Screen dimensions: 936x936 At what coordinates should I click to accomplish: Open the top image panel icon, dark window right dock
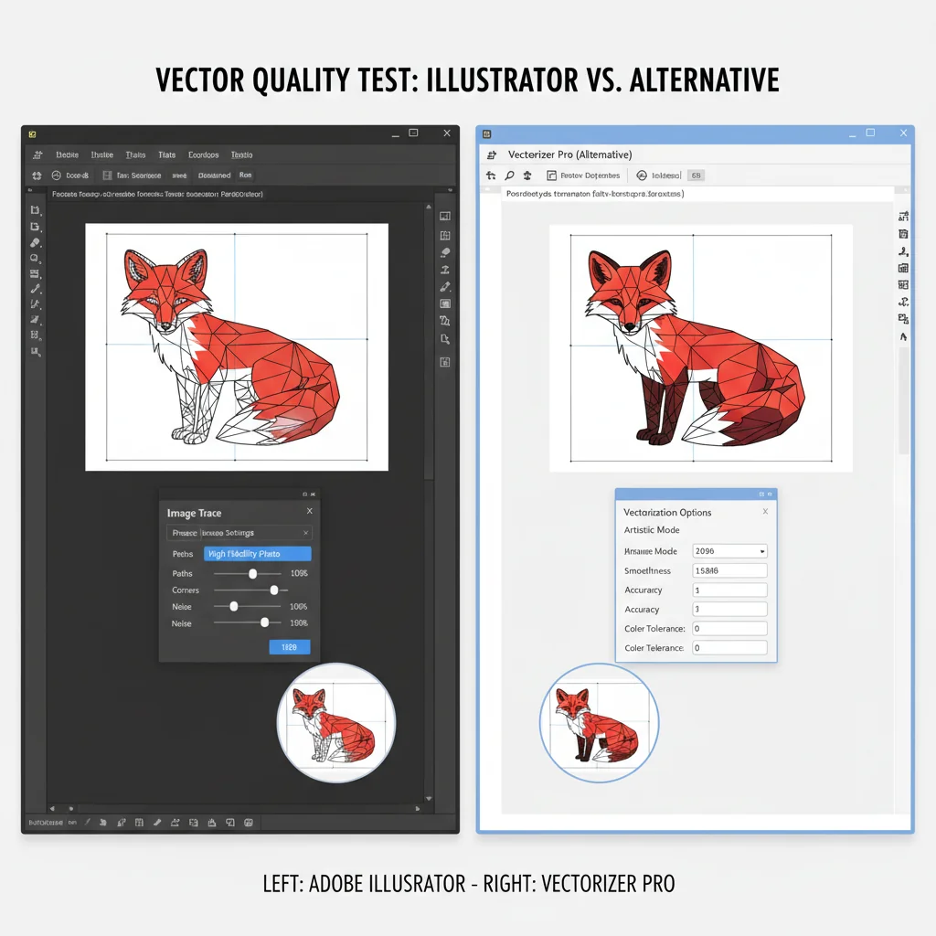click(x=445, y=216)
